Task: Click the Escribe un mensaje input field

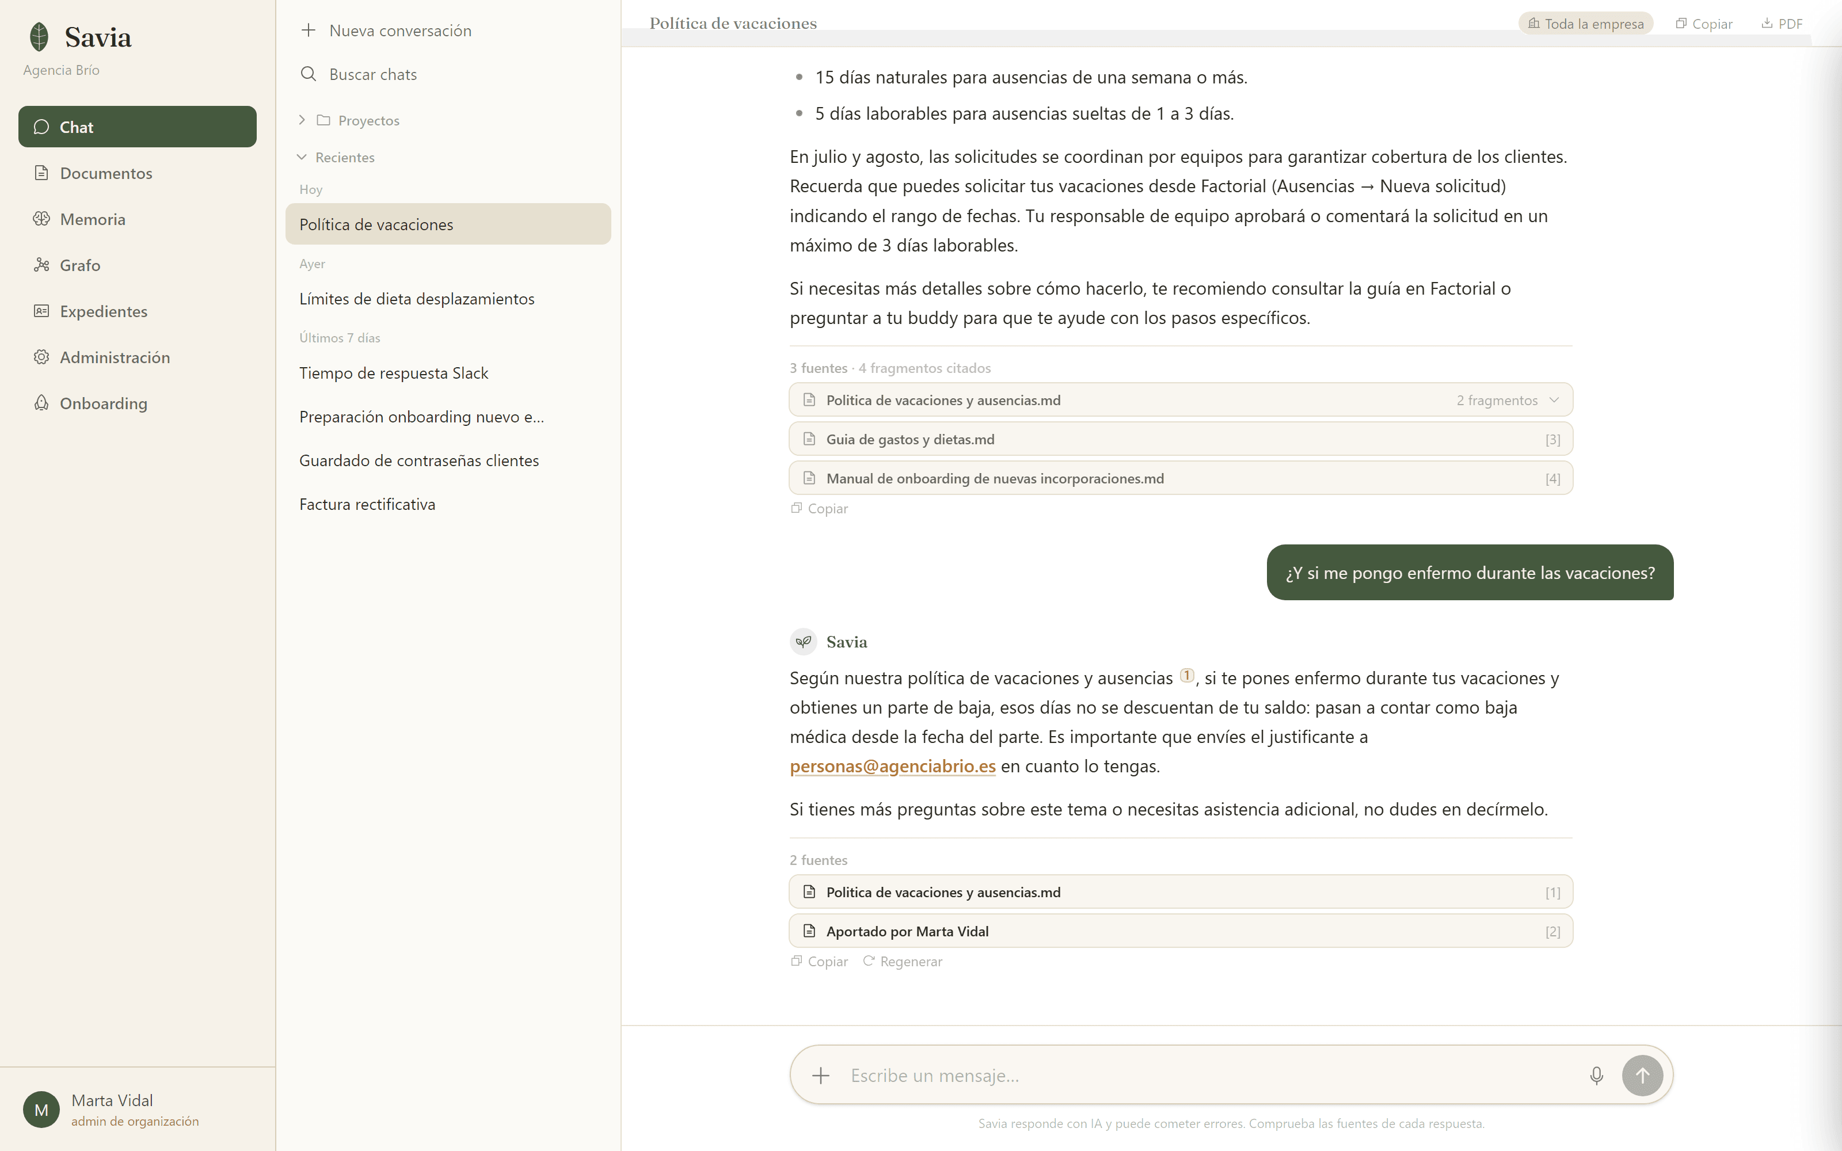Action: point(1210,1075)
